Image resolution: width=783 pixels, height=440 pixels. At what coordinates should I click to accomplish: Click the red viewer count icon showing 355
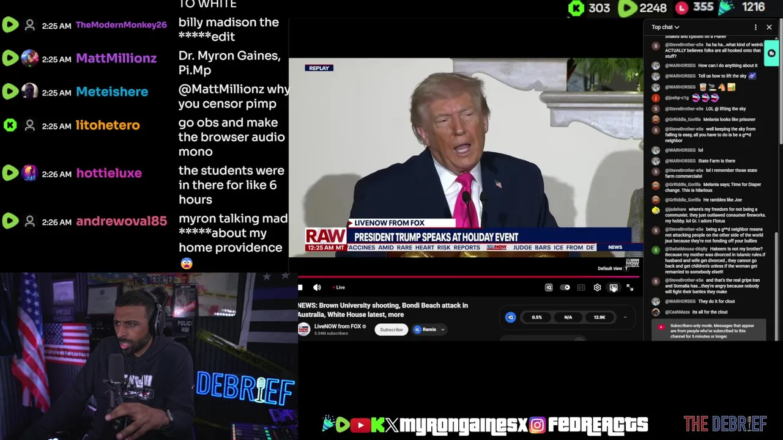pos(681,8)
